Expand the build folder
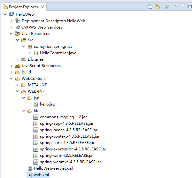This screenshot has width=192, height=178. (12, 72)
